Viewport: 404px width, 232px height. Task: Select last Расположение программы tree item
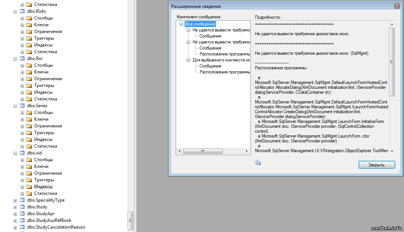pyautogui.click(x=225, y=72)
